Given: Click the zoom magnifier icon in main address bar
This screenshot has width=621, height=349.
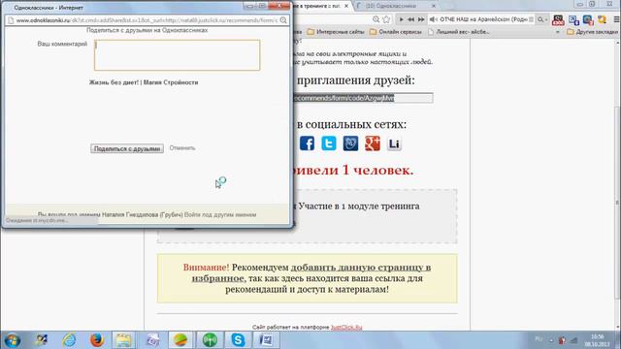Looking at the screenshot, I should pyautogui.click(x=376, y=19).
